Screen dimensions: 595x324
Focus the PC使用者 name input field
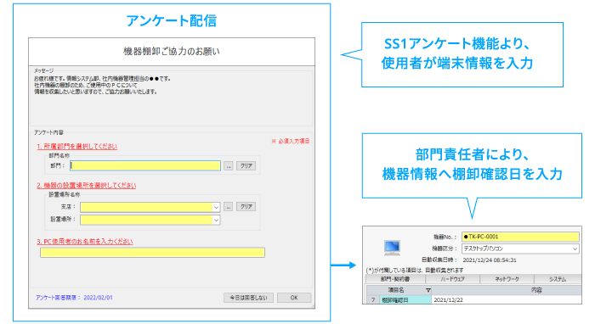152,253
